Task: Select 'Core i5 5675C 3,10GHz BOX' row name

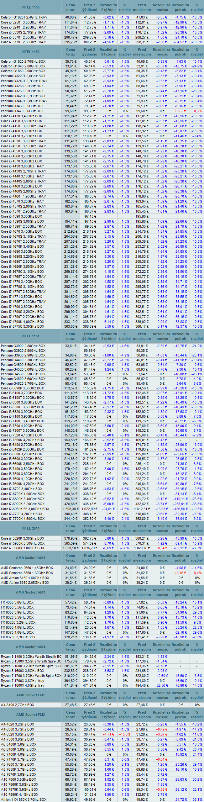Action: click(x=23, y=272)
